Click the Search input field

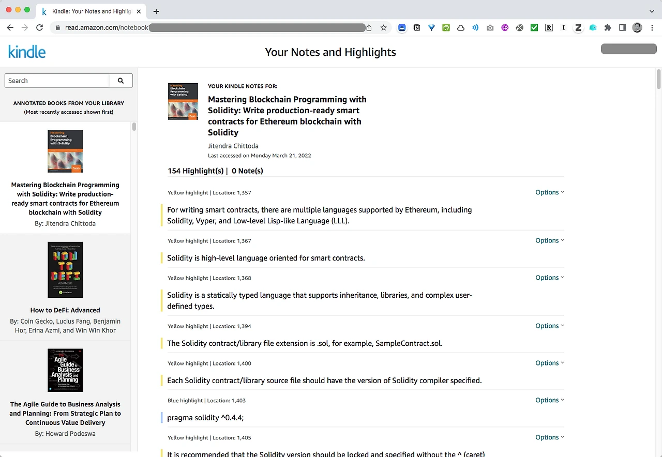(x=57, y=81)
